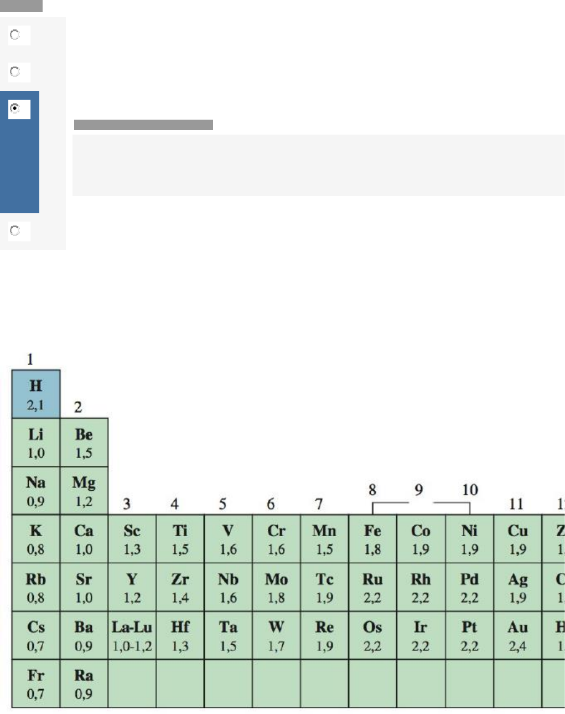This screenshot has width=565, height=714.
Task: Select the Tungsten (W) element cell
Action: (x=276, y=635)
